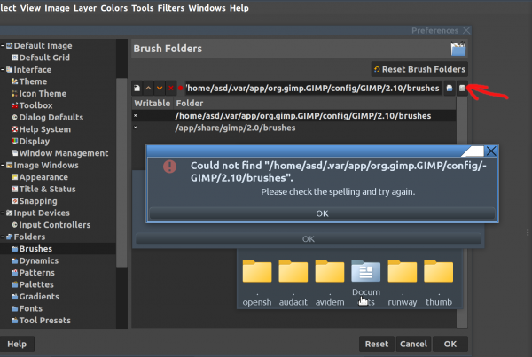Open the Snapping preferences page
Image resolution: width=532 pixels, height=357 pixels.
38,201
